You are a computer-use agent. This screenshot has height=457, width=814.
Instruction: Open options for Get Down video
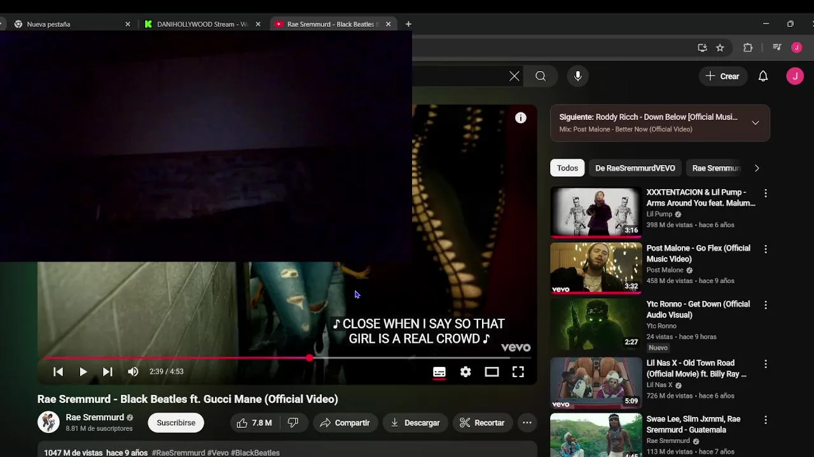[766, 305]
